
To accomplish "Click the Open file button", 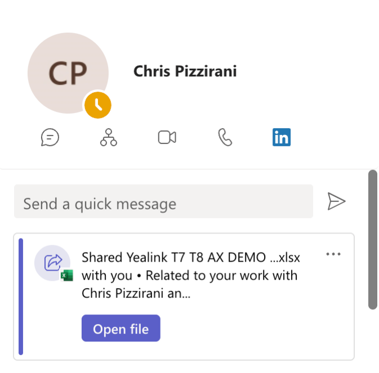I will click(x=121, y=329).
